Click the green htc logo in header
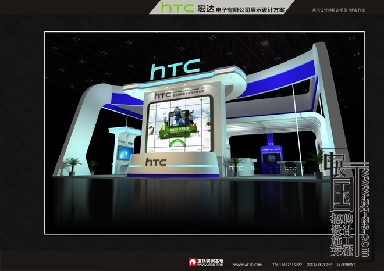This screenshot has width=384, height=271. tap(177, 8)
